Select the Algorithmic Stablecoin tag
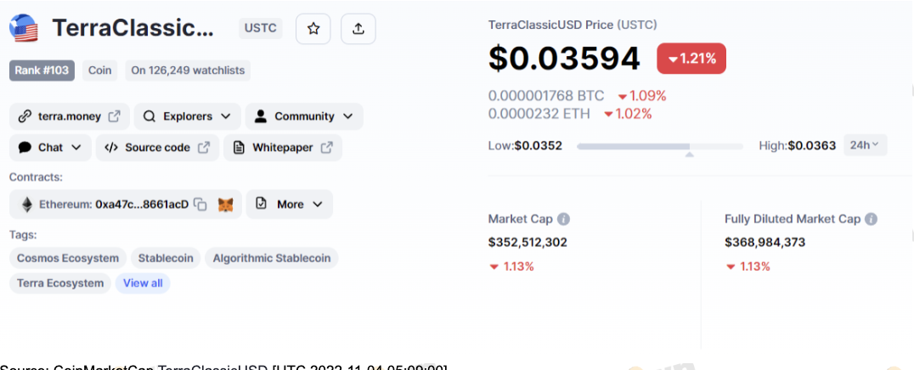 point(272,258)
